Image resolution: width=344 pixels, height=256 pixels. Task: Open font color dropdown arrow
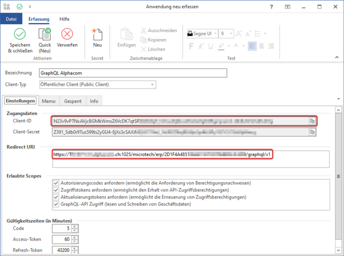point(243,46)
